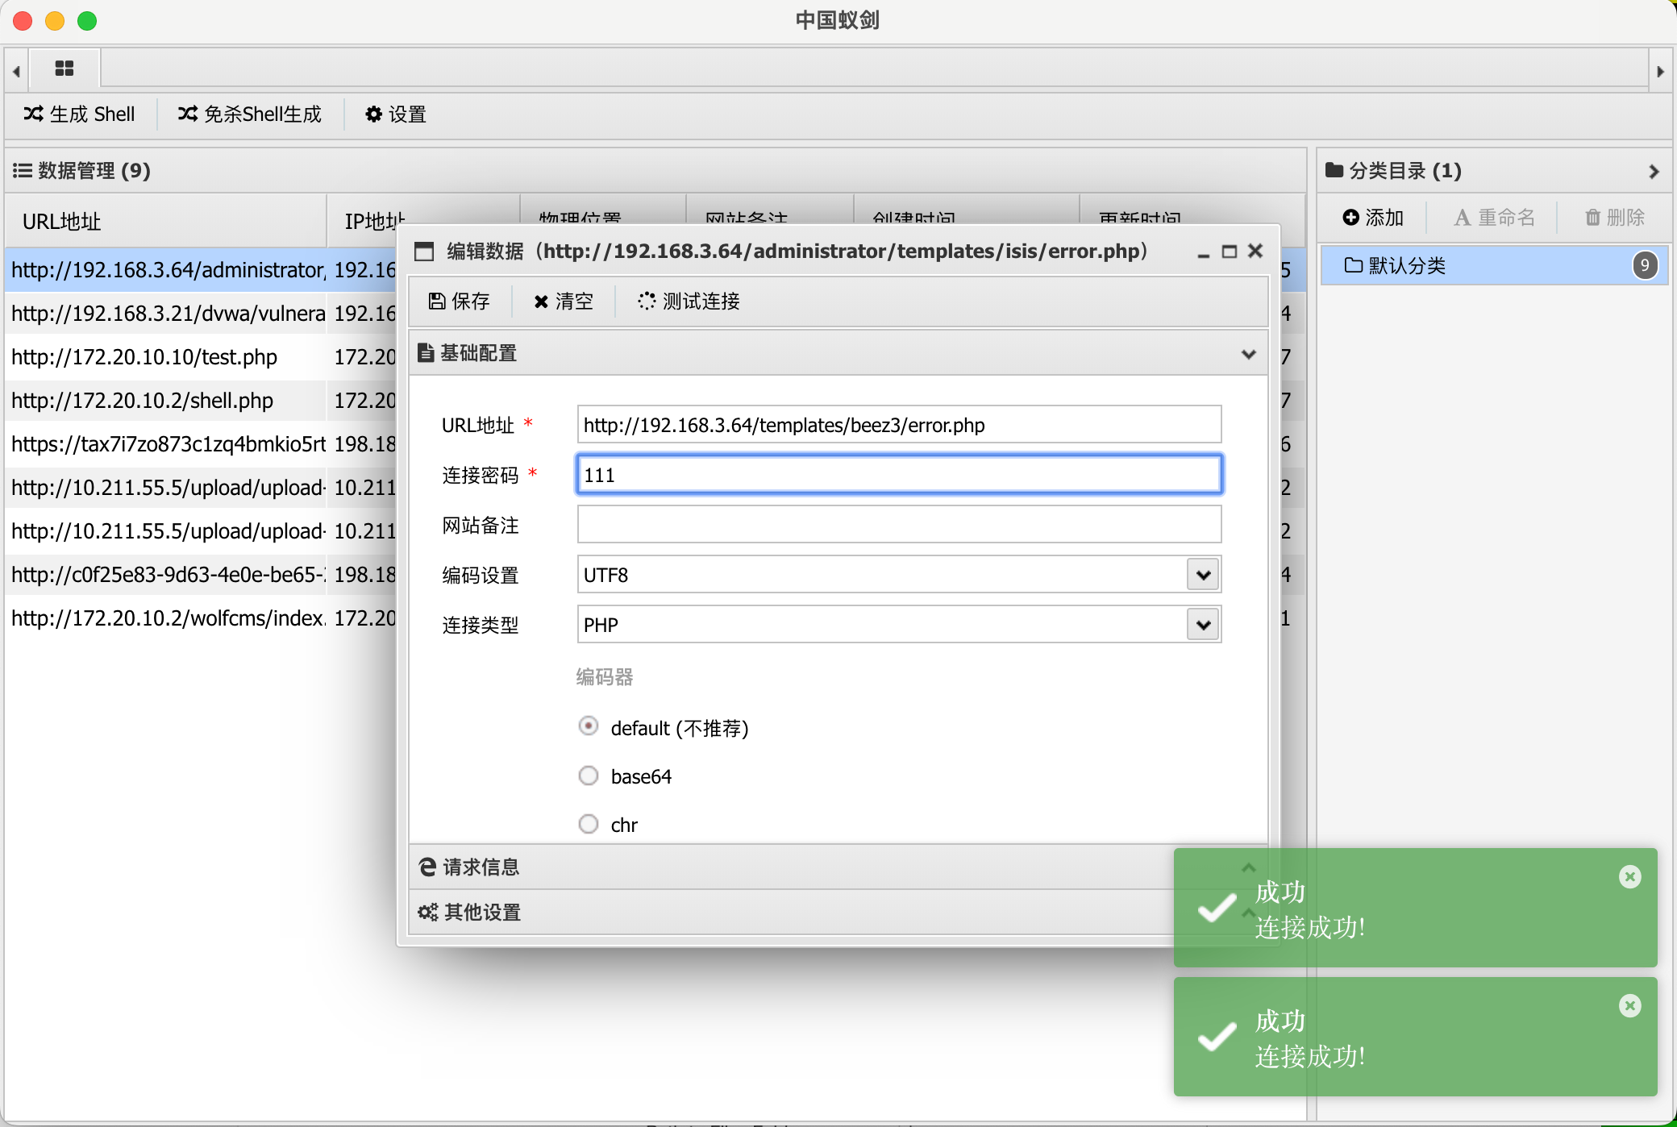Click the 清空 X icon
This screenshot has height=1127, width=1677.
[x=541, y=302]
